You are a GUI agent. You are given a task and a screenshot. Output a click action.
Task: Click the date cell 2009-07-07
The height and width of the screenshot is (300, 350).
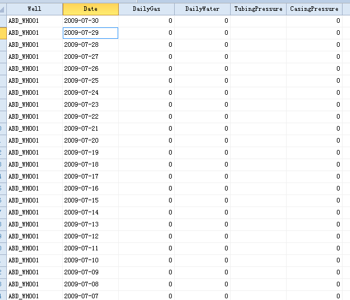pyautogui.click(x=91, y=296)
